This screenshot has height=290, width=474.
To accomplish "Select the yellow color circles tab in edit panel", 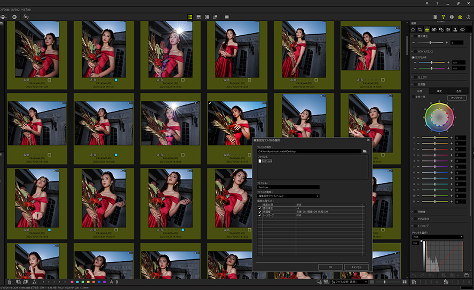I will point(427,29).
